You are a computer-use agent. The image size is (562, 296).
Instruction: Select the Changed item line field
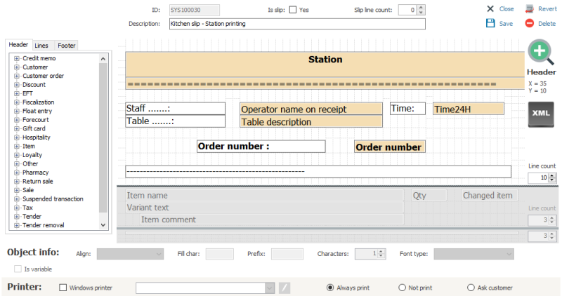[x=490, y=195]
